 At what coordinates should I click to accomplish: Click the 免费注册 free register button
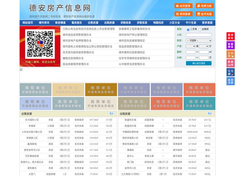(205, 6)
